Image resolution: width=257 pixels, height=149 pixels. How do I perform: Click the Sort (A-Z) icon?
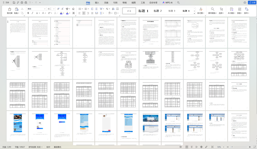pyautogui.click(x=113, y=9)
